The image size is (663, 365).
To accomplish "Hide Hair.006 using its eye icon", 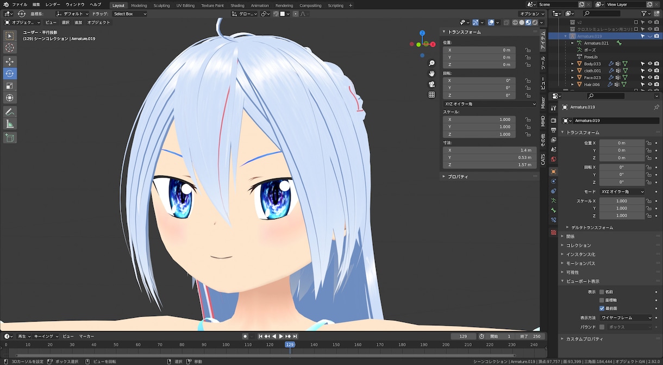I will pos(649,84).
